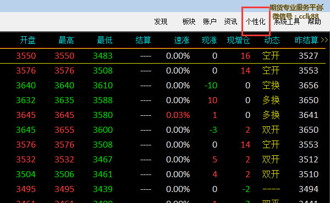Click the 现涨 value 4
The width and height of the screenshot is (330, 203).
tap(215, 174)
